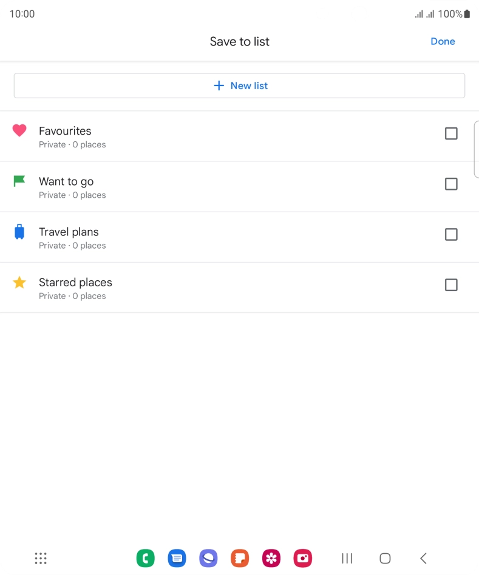
Task: Tap the blue suitcase Travel plans icon
Action: coord(19,231)
